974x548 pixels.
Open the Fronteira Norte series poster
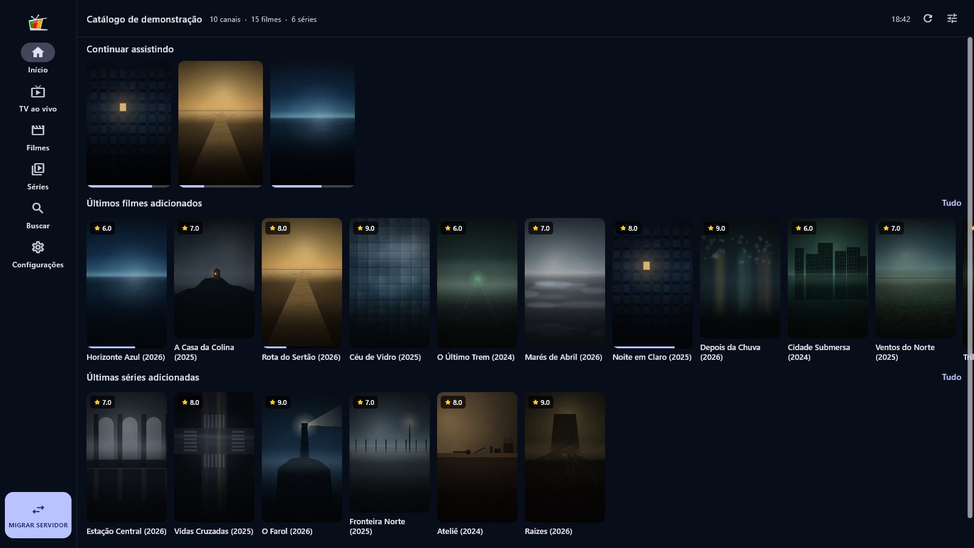[390, 452]
